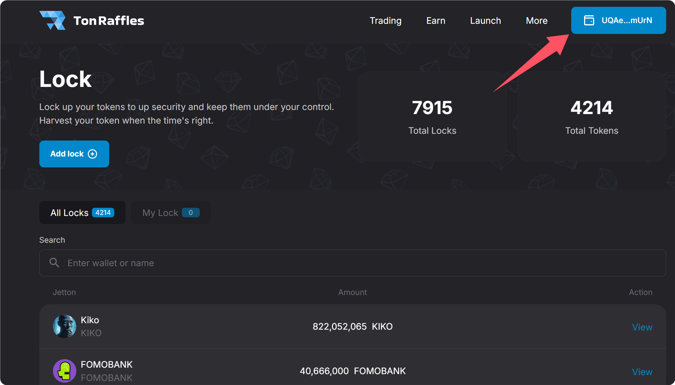
Task: Click the Kiko token avatar
Action: pos(64,326)
